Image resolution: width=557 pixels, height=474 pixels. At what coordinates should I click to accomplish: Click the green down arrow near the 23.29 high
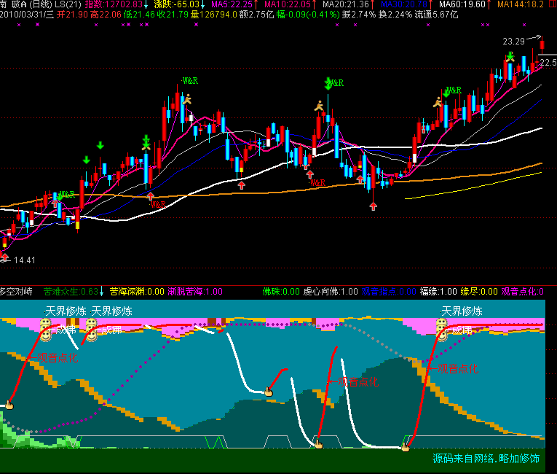tap(510, 56)
